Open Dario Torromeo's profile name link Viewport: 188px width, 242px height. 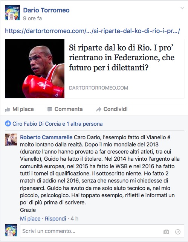46,10
